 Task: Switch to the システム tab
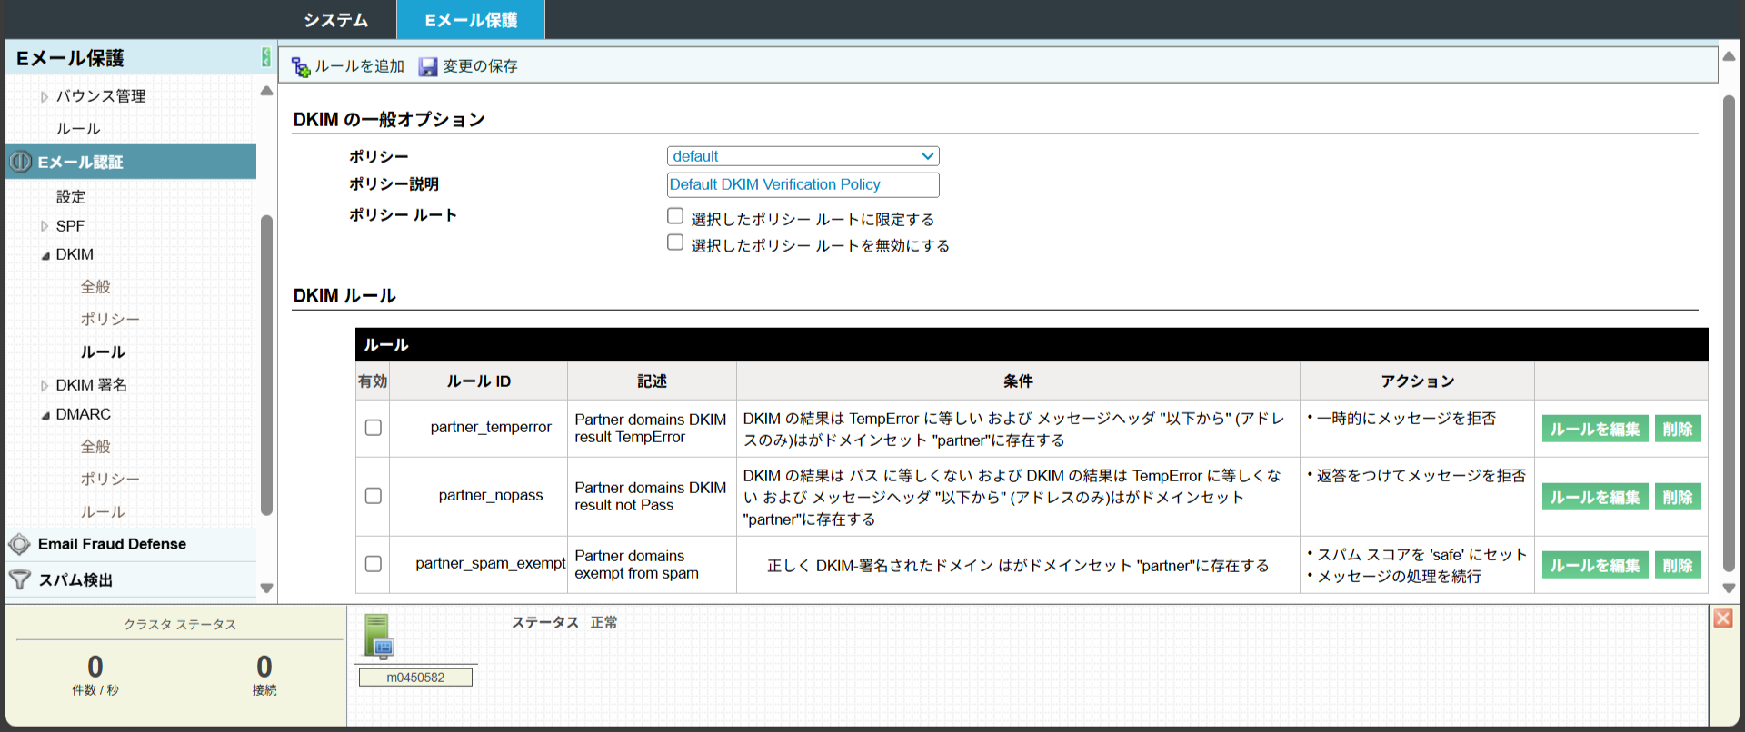click(x=335, y=20)
